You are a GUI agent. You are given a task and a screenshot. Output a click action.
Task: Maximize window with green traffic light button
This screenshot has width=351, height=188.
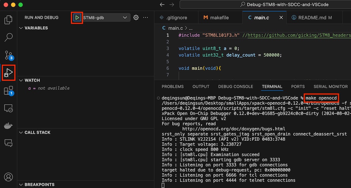click(21, 5)
